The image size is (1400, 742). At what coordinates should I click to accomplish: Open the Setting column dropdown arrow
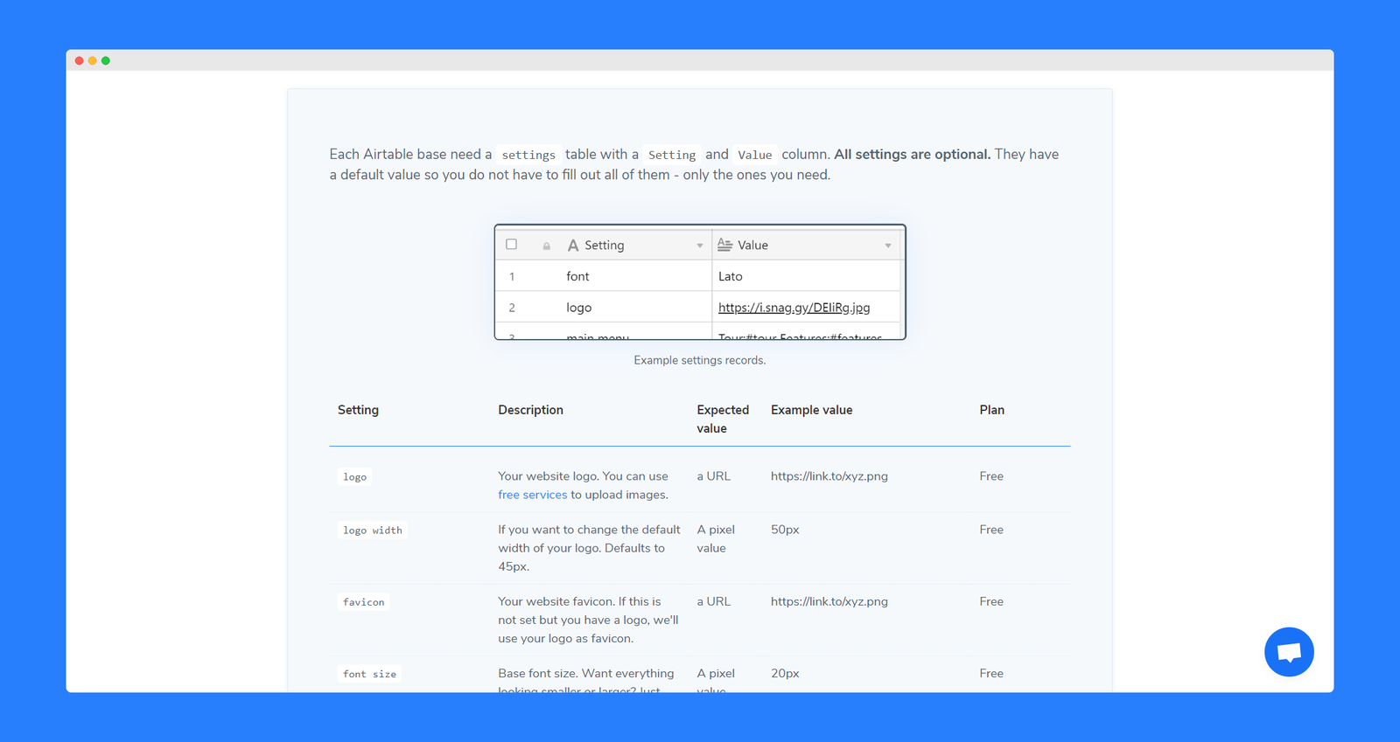point(700,246)
